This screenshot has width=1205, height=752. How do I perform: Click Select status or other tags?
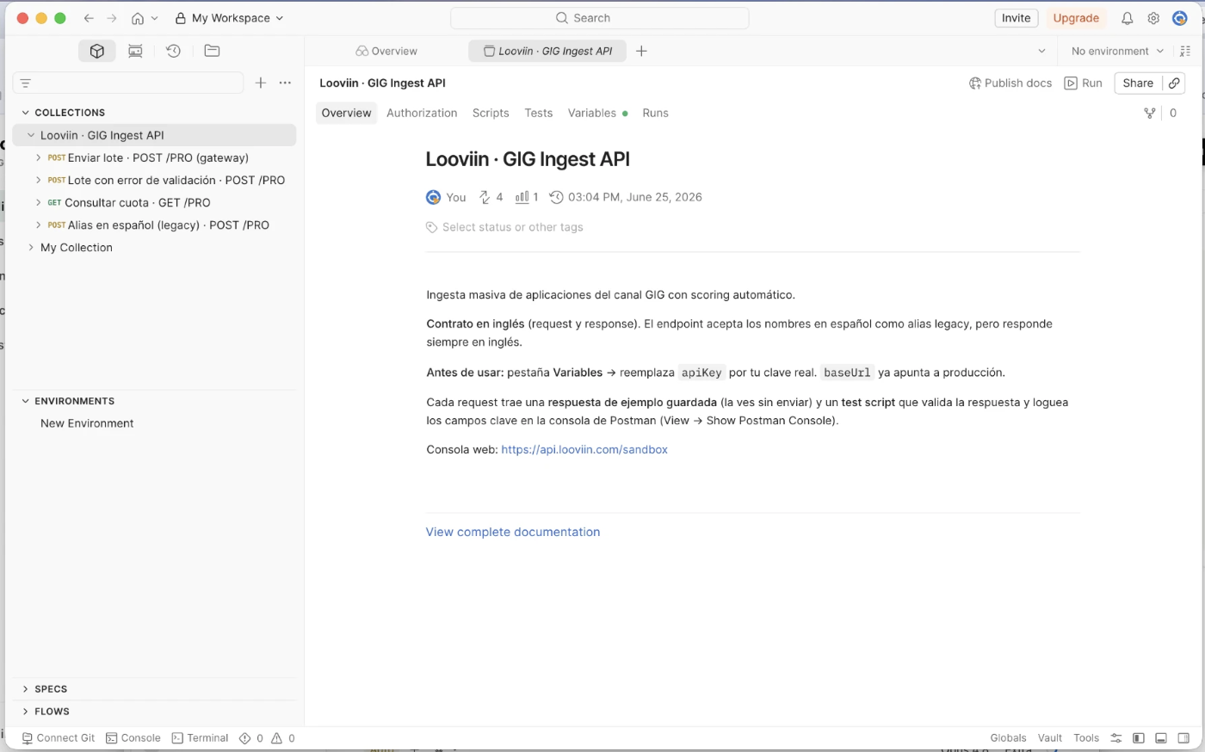pyautogui.click(x=513, y=227)
